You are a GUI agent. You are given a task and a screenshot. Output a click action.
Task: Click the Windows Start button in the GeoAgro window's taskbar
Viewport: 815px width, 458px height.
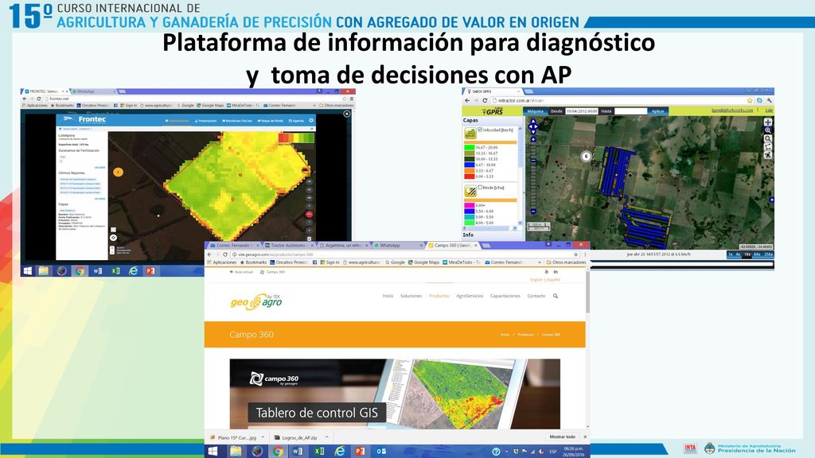coord(213,452)
